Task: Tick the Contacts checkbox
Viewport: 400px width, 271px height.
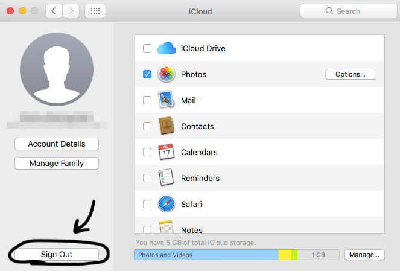Action: coord(147,126)
